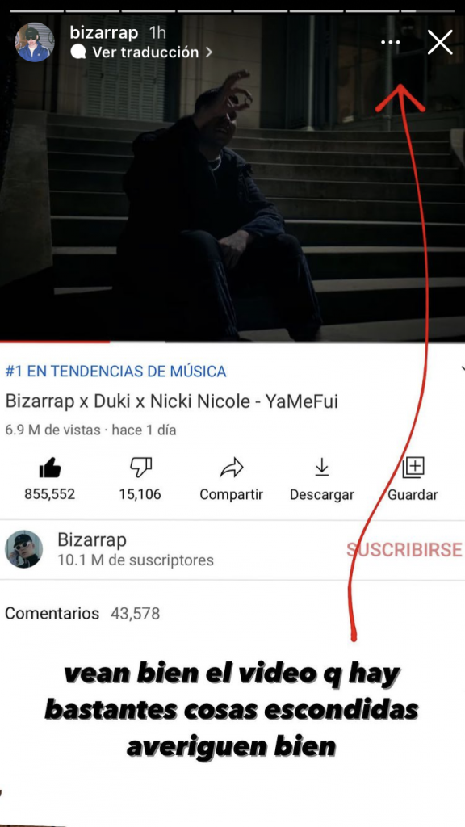Tap the Guardar save-to-playlist icon
The height and width of the screenshot is (827, 465).
[413, 468]
